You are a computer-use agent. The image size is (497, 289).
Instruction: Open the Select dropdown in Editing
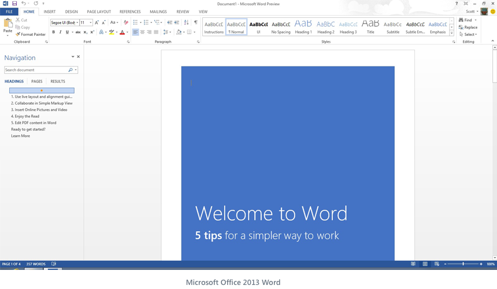[x=468, y=34]
